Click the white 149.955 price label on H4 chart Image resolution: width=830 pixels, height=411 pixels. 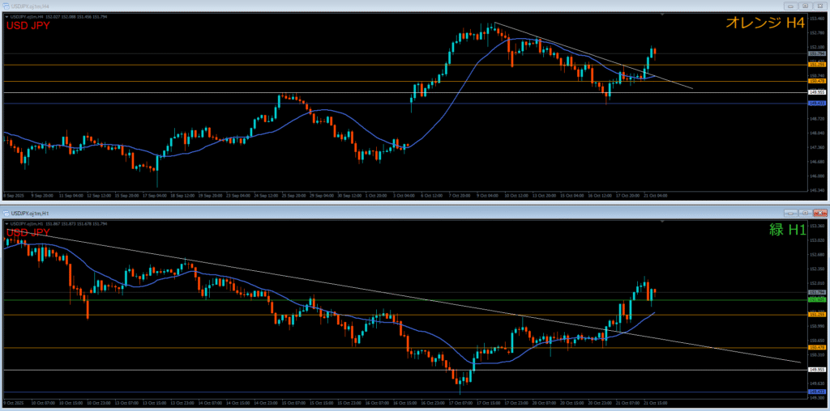(x=817, y=93)
